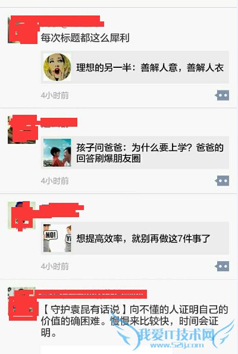Open comment menu on third post
The width and height of the screenshot is (238, 354).
pos(222,267)
